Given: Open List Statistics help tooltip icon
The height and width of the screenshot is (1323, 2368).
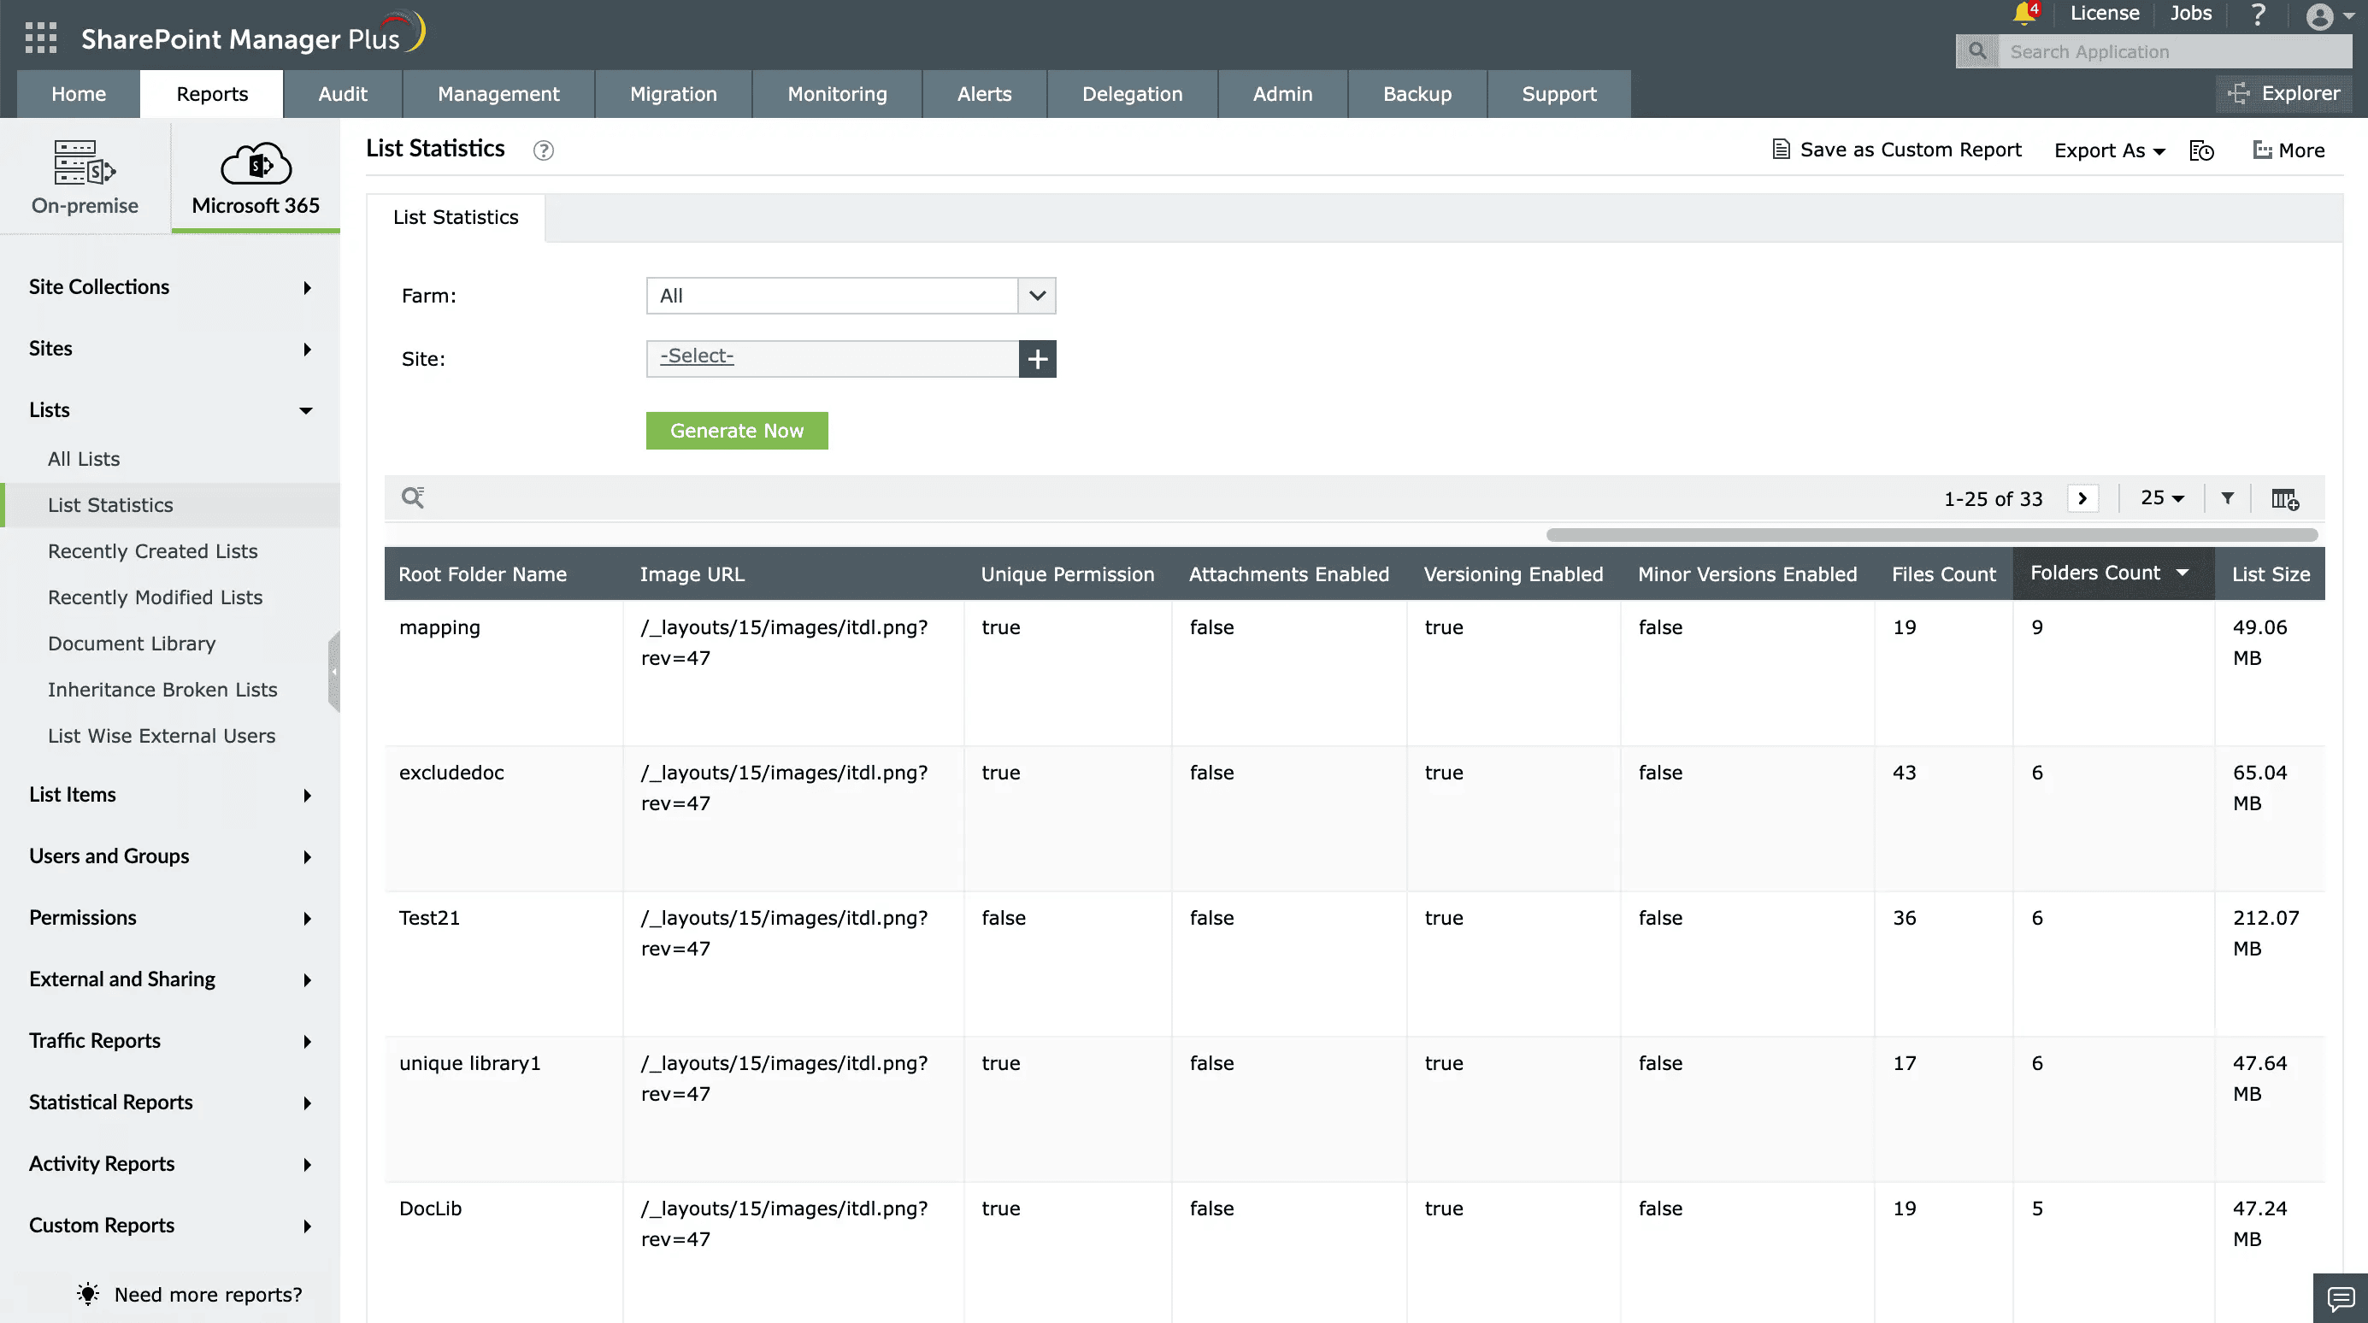Looking at the screenshot, I should pos(544,150).
